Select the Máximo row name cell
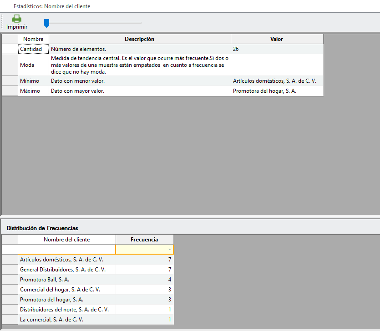 (30, 91)
